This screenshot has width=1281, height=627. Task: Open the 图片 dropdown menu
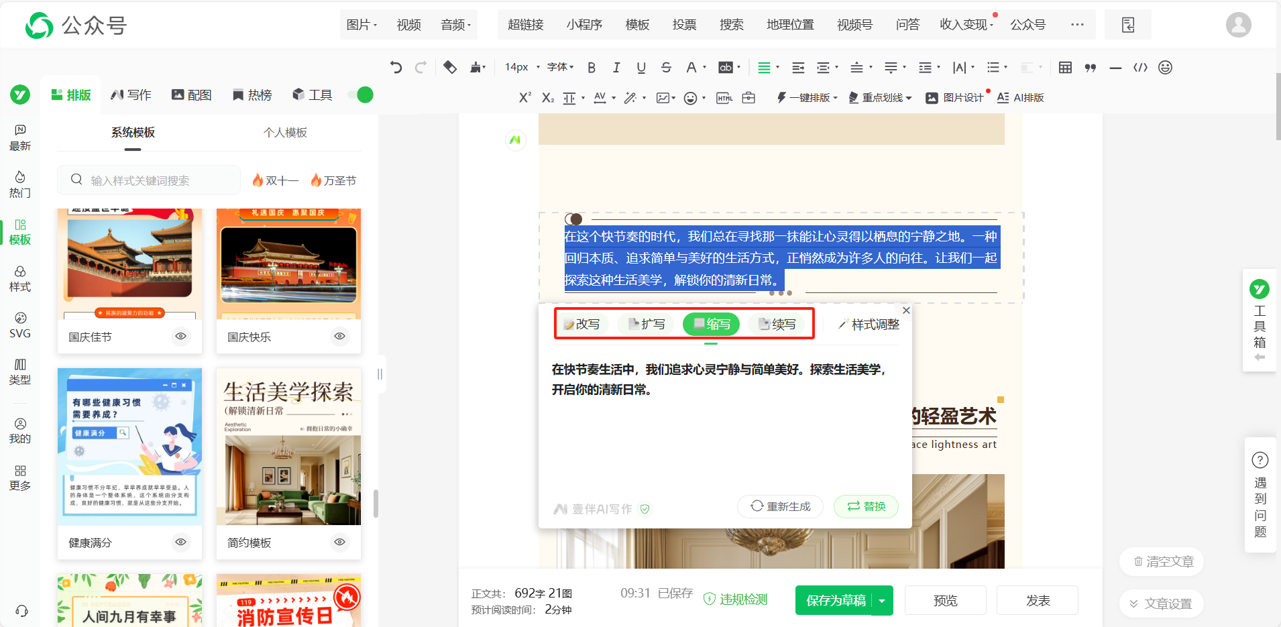(x=361, y=25)
